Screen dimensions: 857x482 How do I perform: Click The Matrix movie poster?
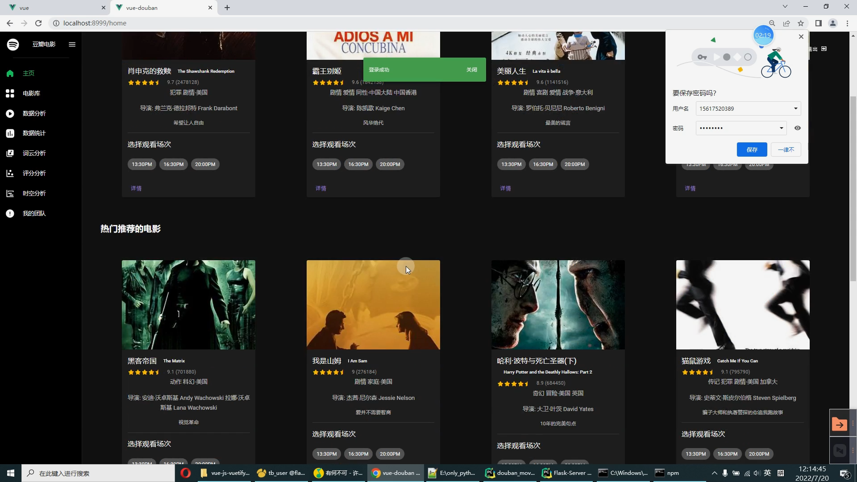(x=188, y=305)
